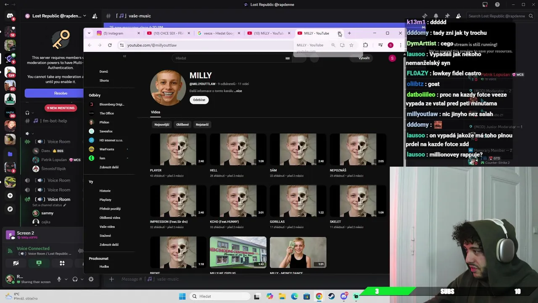Viewport: 538px width, 303px height.
Task: Click the plus attach icon in message box
Action: (x=111, y=279)
